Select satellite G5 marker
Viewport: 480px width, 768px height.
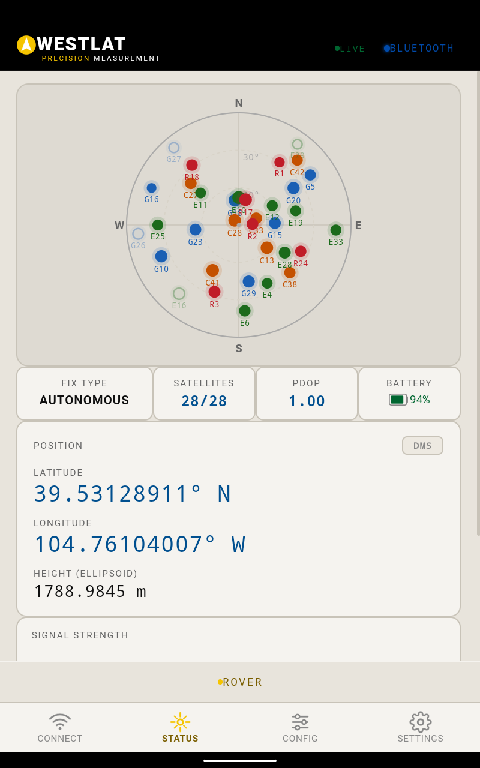point(310,175)
